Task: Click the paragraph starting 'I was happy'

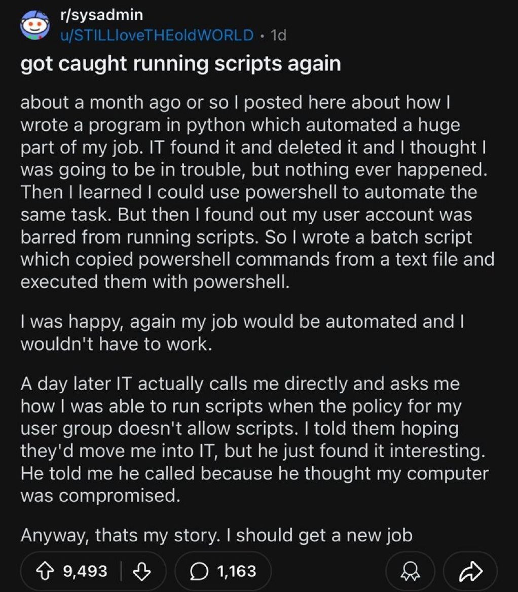Action: coord(243,332)
